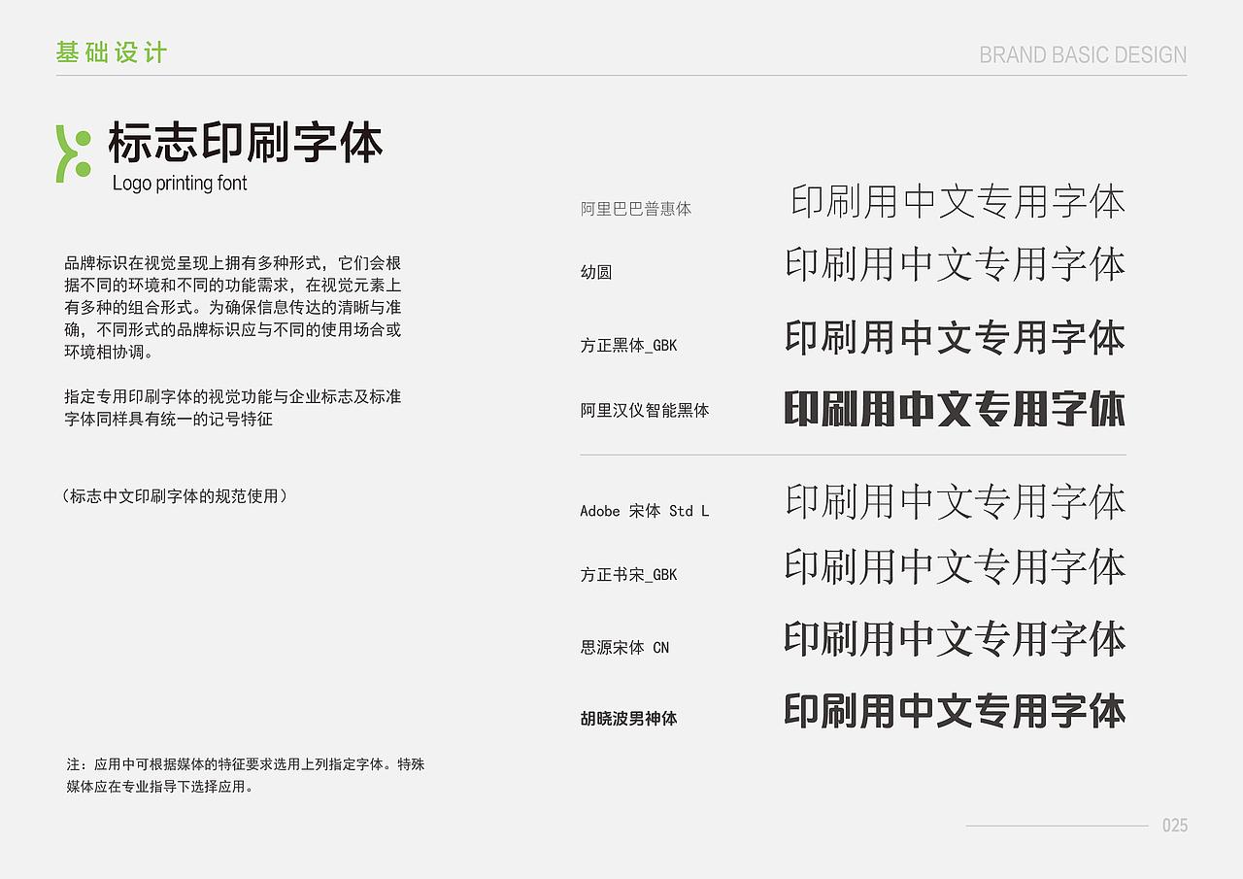
Task: Click the sample text beside 阿里汉仪智能黑体
Action: click(956, 409)
